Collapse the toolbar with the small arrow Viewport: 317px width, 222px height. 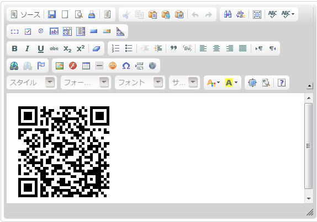pos(309,86)
